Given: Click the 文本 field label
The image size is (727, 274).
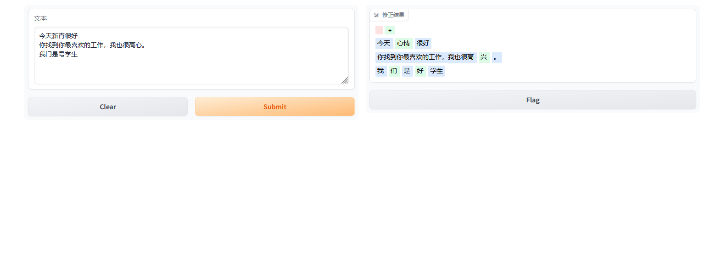Looking at the screenshot, I should pyautogui.click(x=40, y=18).
